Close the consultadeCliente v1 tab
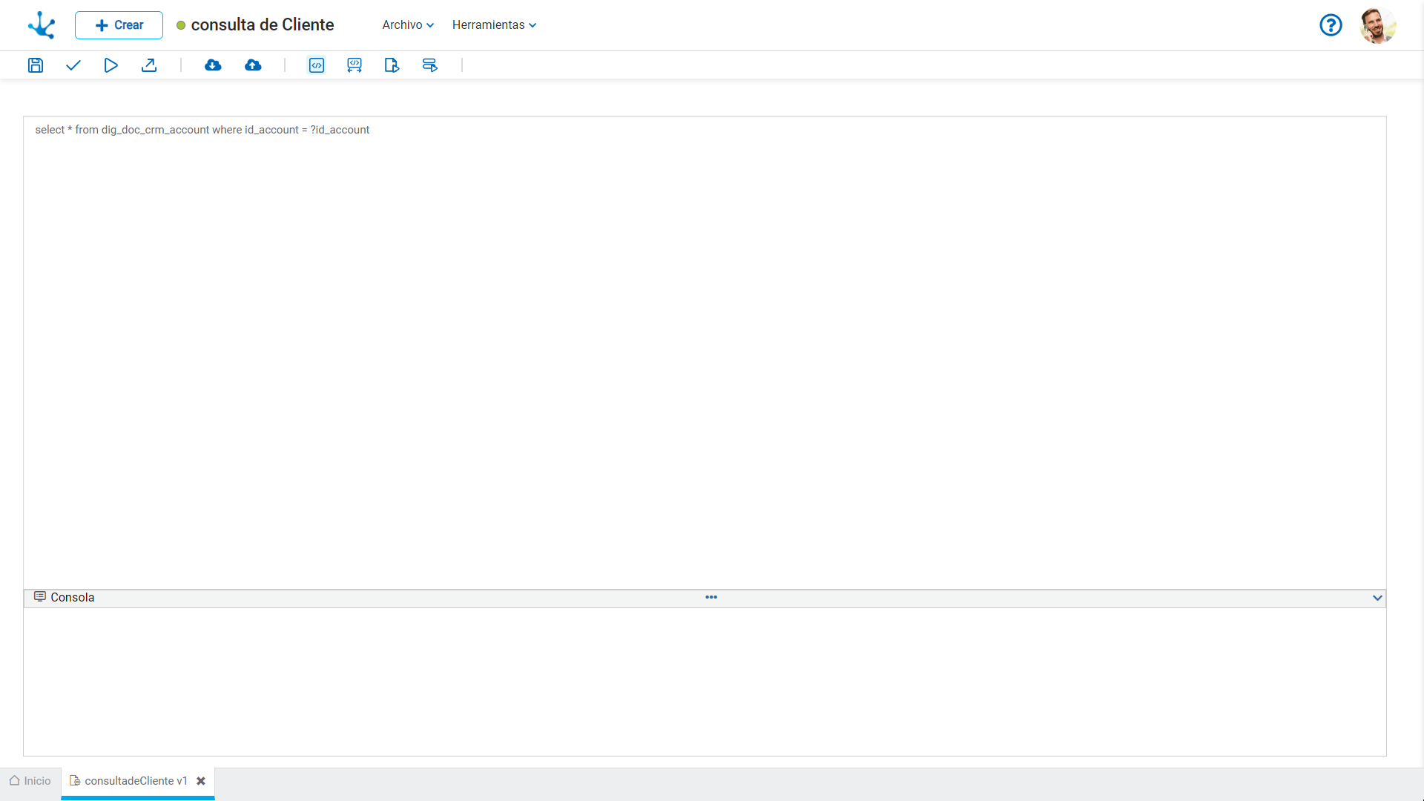1424x801 pixels. point(201,781)
